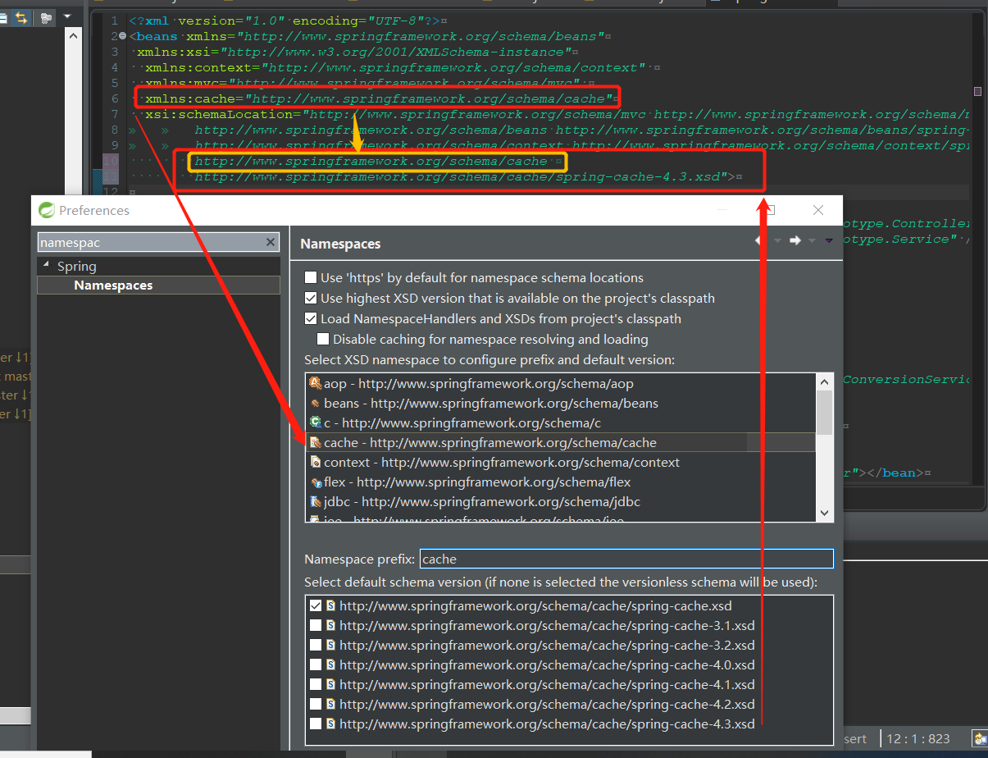Click the flex namespace icon
The image size is (988, 758).
point(316,482)
